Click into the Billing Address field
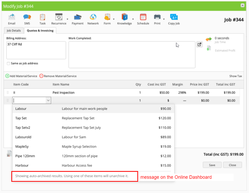249x193 pixels. (36, 50)
